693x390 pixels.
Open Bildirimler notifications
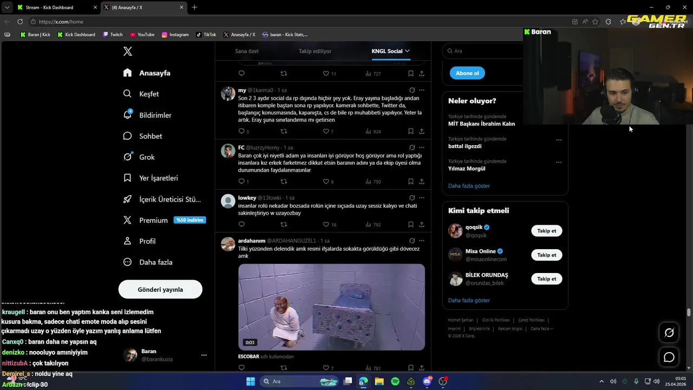[147, 115]
